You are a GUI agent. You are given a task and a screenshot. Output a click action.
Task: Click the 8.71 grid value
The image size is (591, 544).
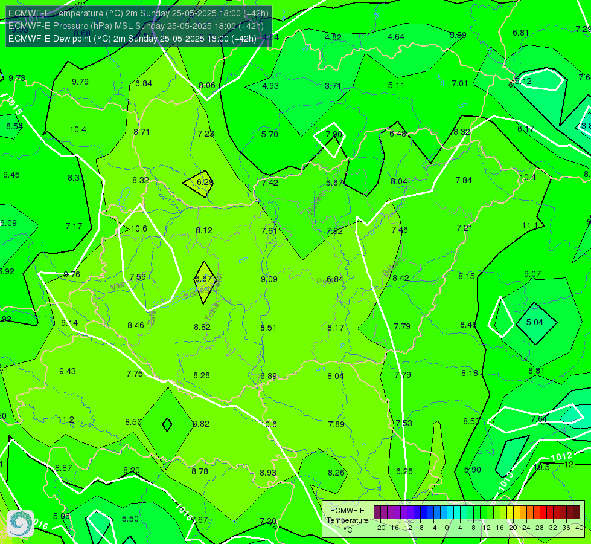coord(141,132)
